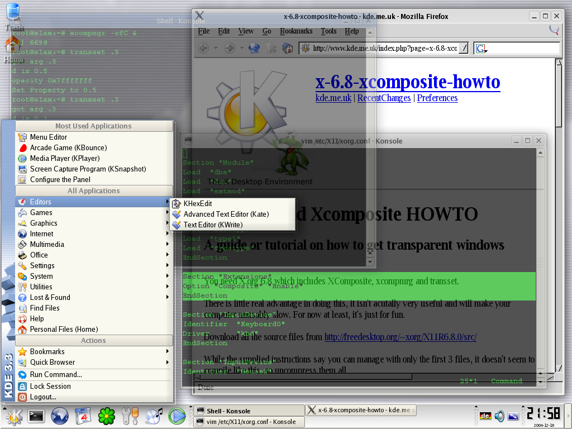Expand the System submenu
Image resolution: width=572 pixels, height=429 pixels.
click(94, 276)
